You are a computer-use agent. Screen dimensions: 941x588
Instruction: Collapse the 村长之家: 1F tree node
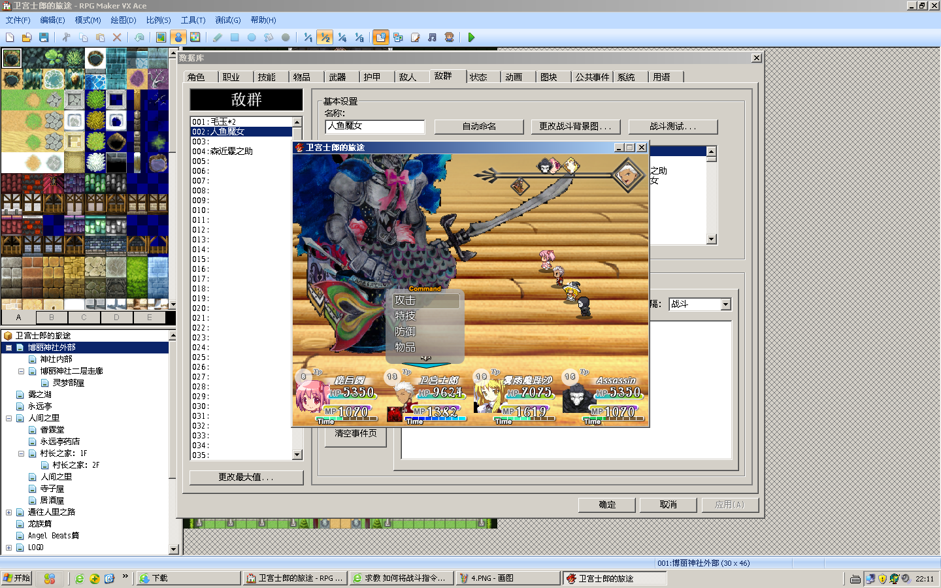pyautogui.click(x=22, y=453)
